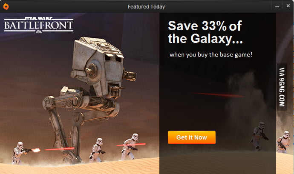The height and width of the screenshot is (174, 294).
Task: Click the small EA logo under Battlefront
Action: [x=39, y=32]
